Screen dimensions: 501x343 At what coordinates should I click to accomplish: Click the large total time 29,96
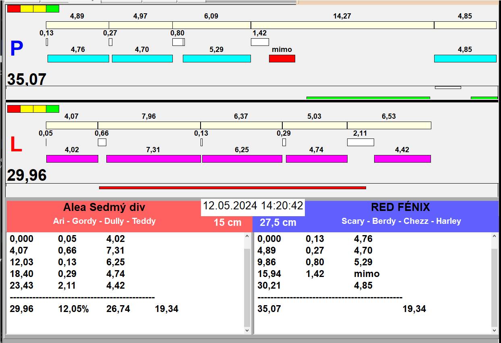[x=27, y=176]
